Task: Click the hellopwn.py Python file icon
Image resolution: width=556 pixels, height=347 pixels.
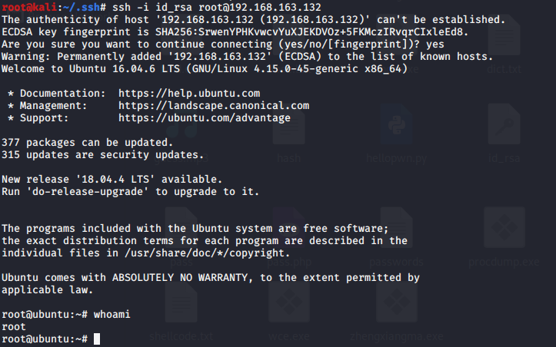Action: coord(397,124)
